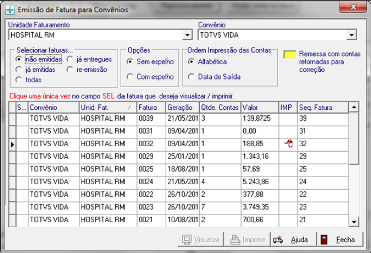Image resolution: width=371 pixels, height=253 pixels.
Task: Click the grid scrollbar up arrow
Action: point(354,107)
